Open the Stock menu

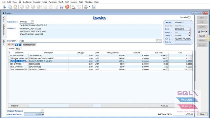(61, 2)
